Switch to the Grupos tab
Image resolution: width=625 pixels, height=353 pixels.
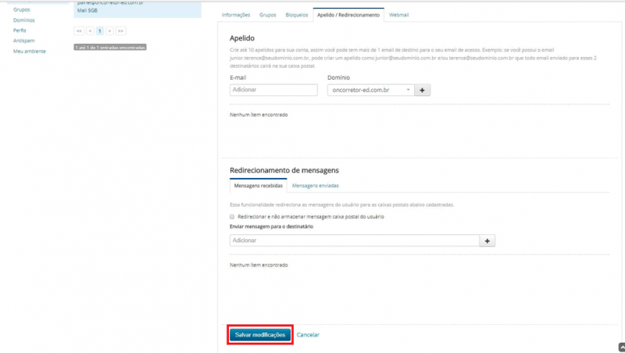pos(267,15)
